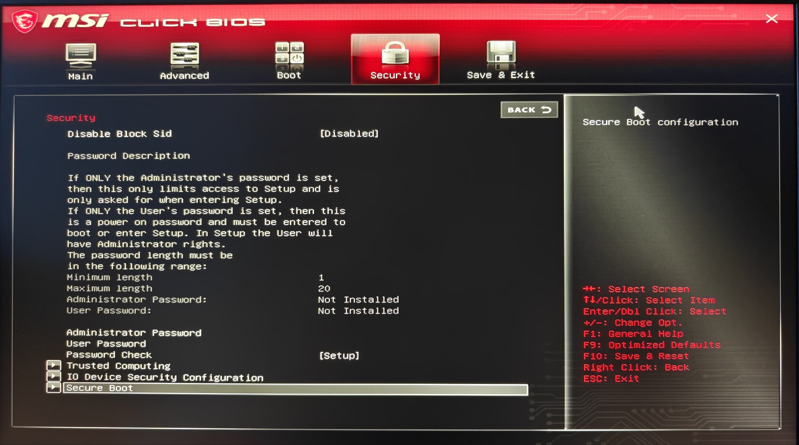Click the Security padlock icon
799x445 pixels.
(x=395, y=54)
